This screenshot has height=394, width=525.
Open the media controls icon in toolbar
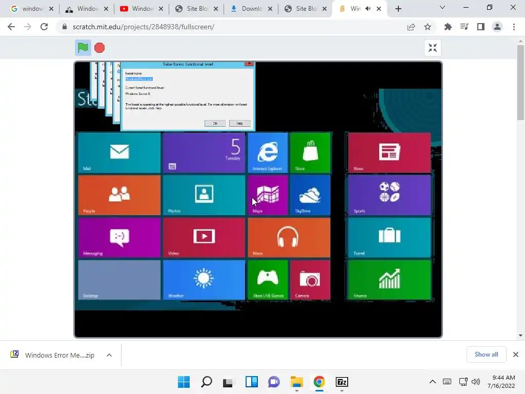465,27
